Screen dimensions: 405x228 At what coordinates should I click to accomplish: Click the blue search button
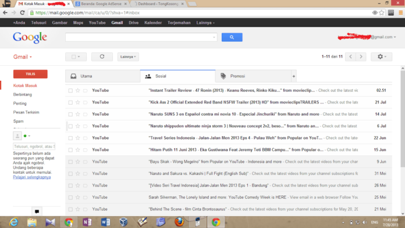tap(232, 37)
